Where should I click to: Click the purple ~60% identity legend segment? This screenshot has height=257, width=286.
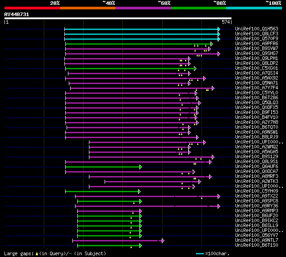click(x=143, y=8)
